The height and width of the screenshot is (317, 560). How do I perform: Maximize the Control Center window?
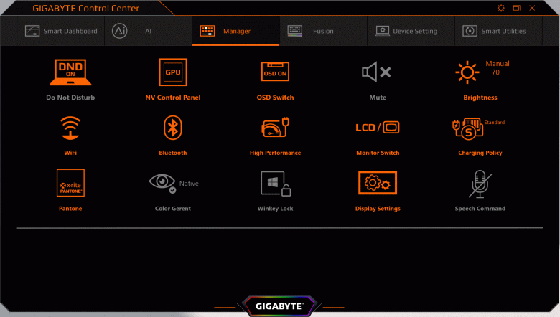[x=516, y=8]
